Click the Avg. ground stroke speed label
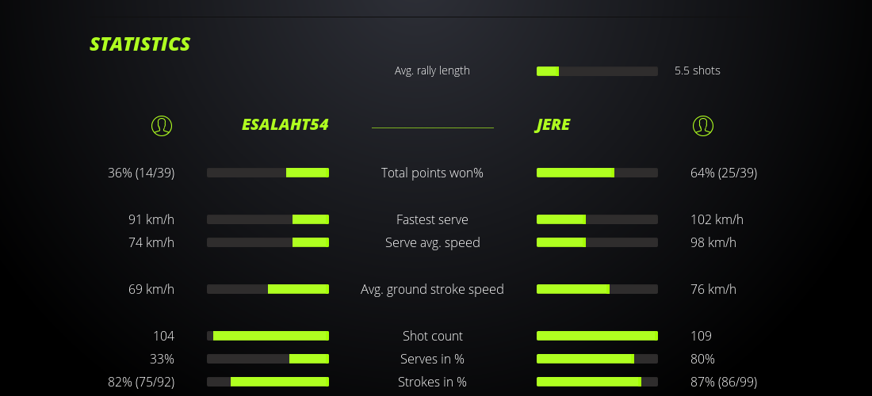The width and height of the screenshot is (872, 396). point(432,289)
